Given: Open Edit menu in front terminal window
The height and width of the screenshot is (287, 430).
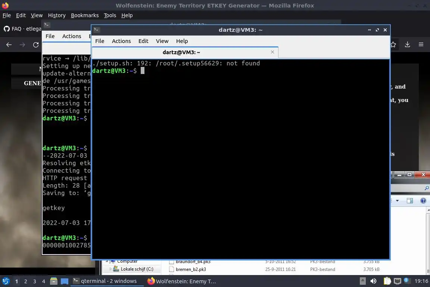Looking at the screenshot, I should tap(143, 41).
